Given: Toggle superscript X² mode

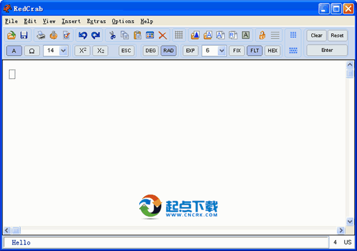Looking at the screenshot, I should tap(83, 50).
